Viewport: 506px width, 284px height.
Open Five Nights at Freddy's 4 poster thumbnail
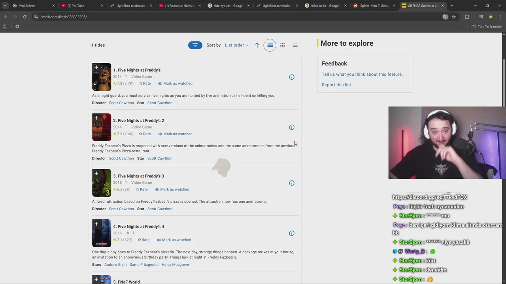102,234
